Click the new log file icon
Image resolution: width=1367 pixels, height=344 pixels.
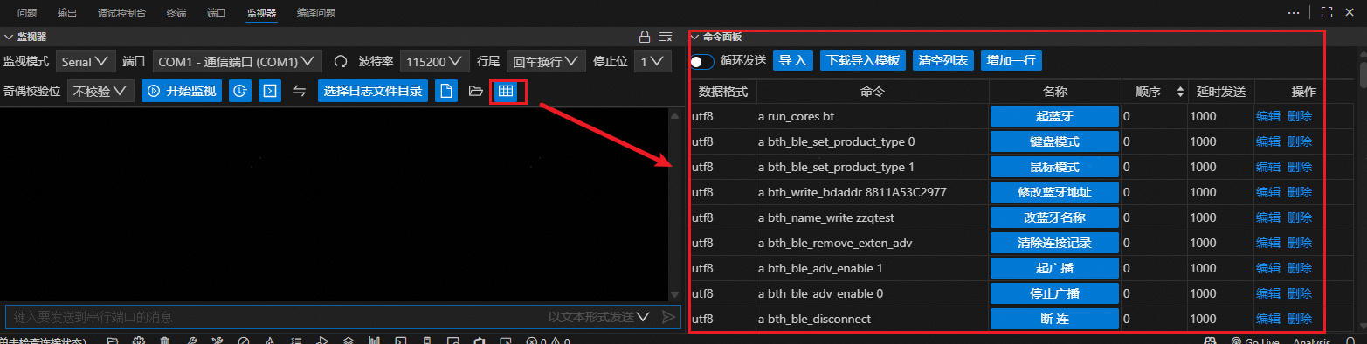tap(446, 91)
